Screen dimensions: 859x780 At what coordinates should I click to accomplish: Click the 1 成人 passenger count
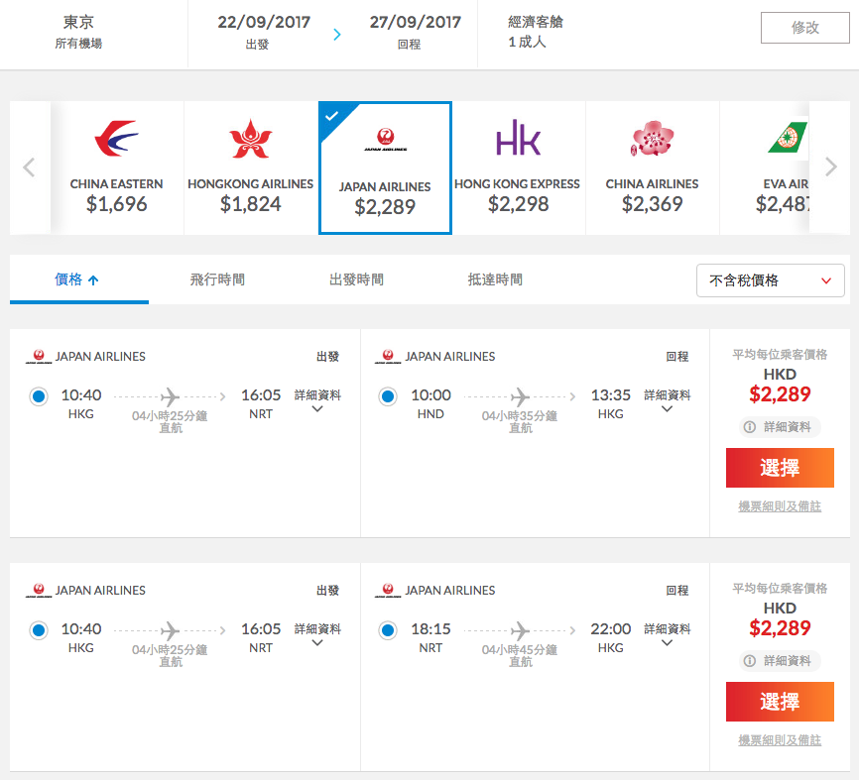coord(527,43)
